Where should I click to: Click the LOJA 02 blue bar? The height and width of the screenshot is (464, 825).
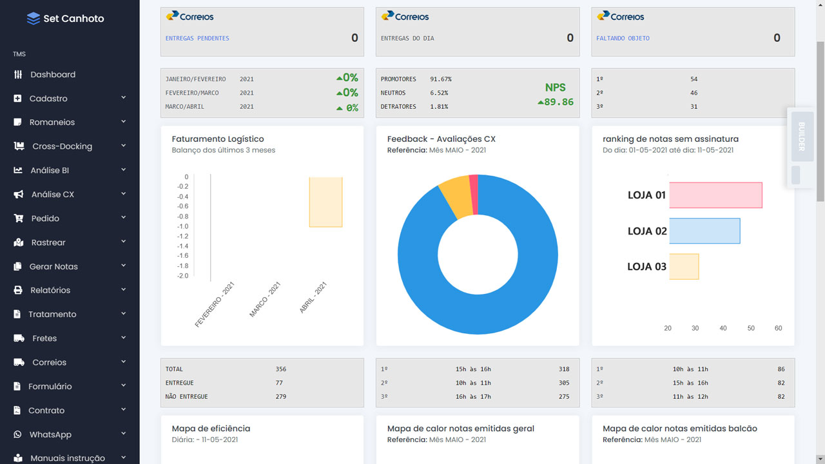coord(704,231)
